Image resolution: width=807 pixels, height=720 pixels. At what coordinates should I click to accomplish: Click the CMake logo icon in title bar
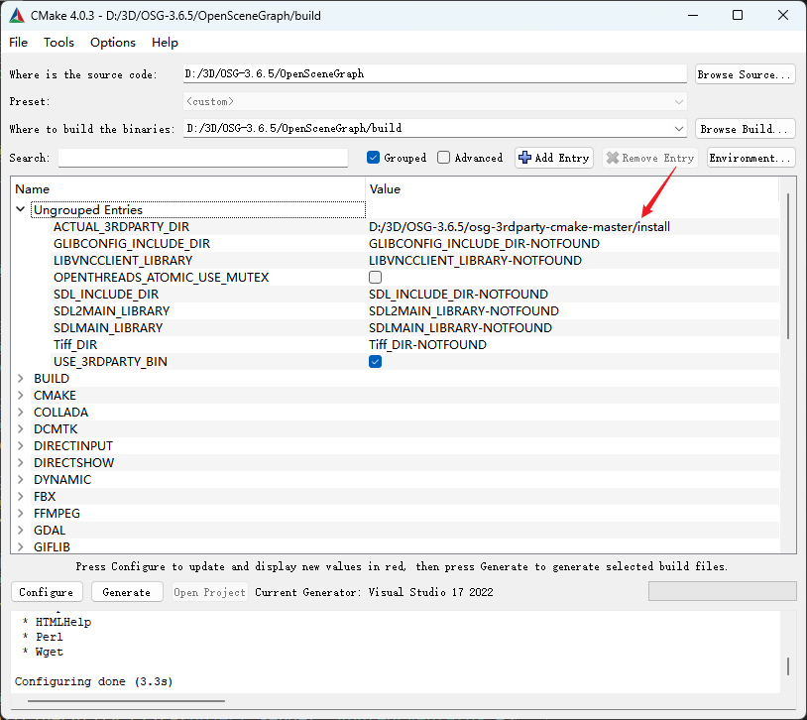(17, 16)
